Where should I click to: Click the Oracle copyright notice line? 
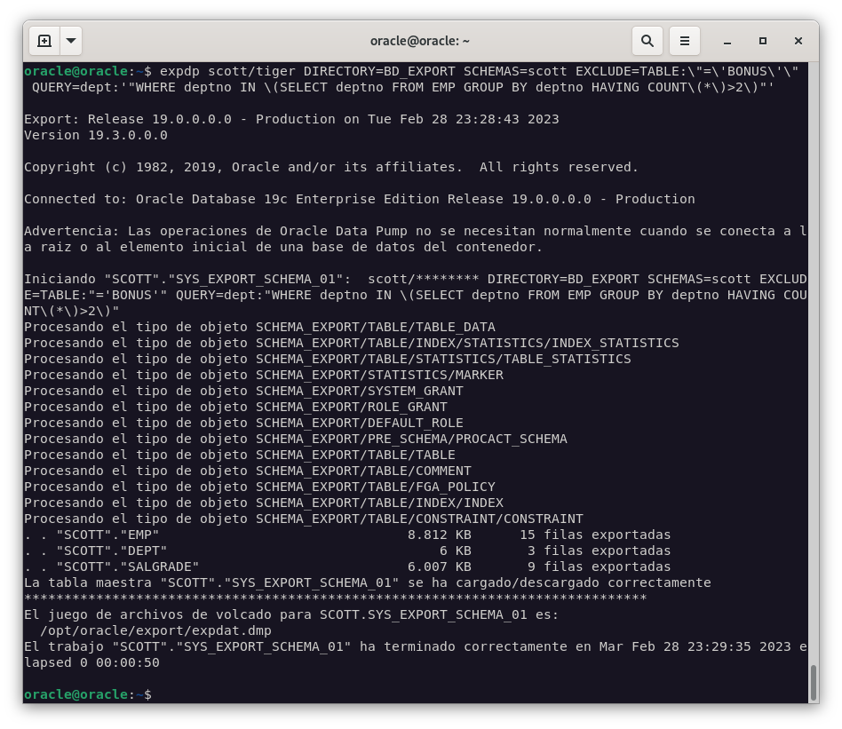(330, 167)
